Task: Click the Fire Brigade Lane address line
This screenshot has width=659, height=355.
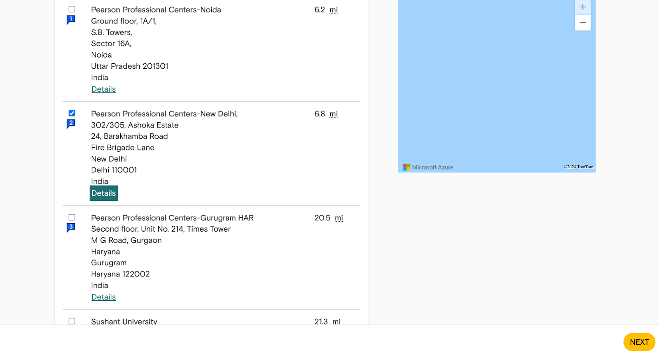Action: tap(123, 148)
